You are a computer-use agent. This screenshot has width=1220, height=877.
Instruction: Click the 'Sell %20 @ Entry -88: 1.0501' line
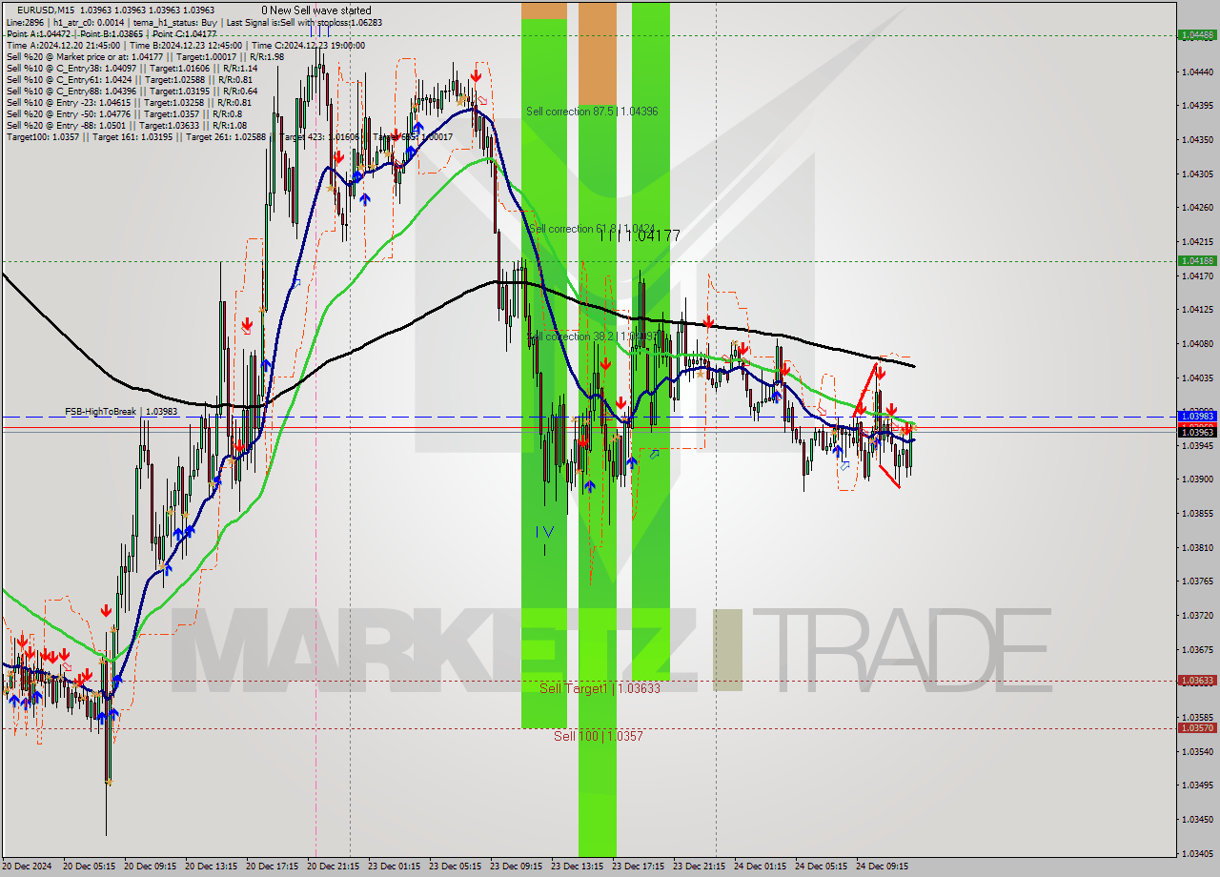point(126,125)
